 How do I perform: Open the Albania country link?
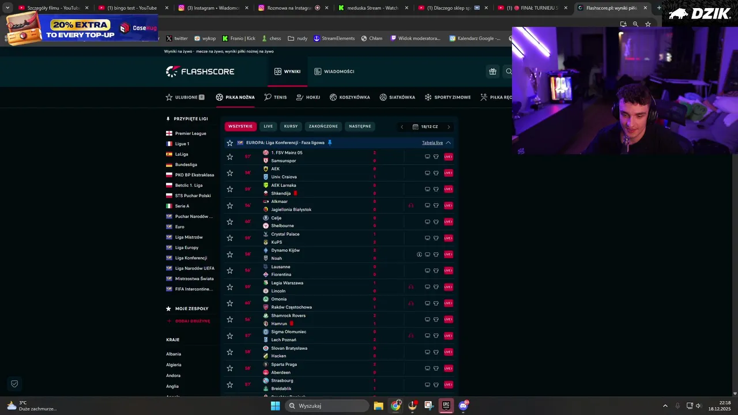tap(174, 354)
